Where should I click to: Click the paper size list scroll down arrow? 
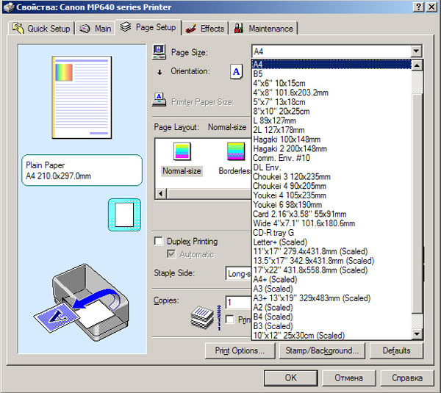[417, 333]
